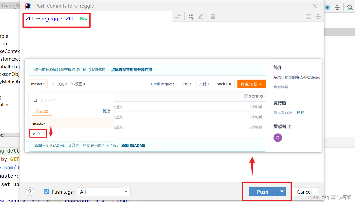Click the Push button

[263, 192]
